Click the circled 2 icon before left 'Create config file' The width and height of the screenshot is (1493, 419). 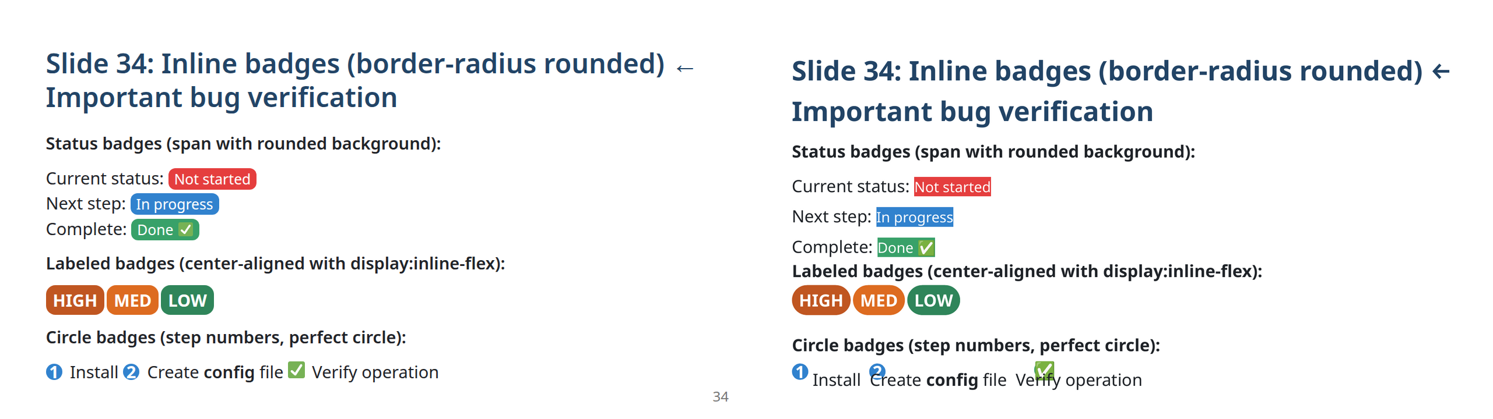(x=132, y=372)
